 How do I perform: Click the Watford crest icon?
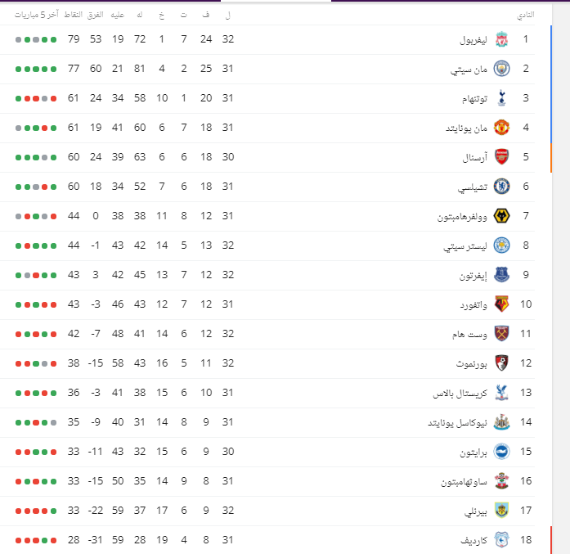(501, 304)
